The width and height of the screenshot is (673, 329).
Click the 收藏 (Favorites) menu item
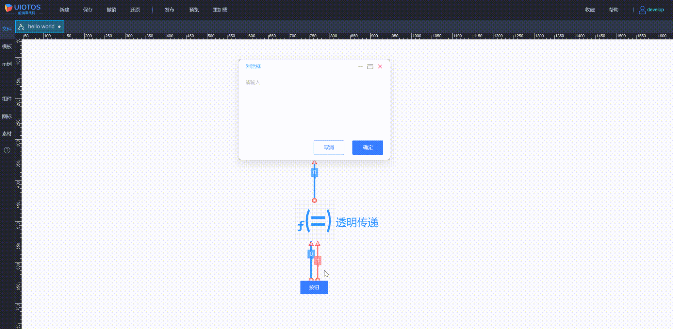(590, 9)
